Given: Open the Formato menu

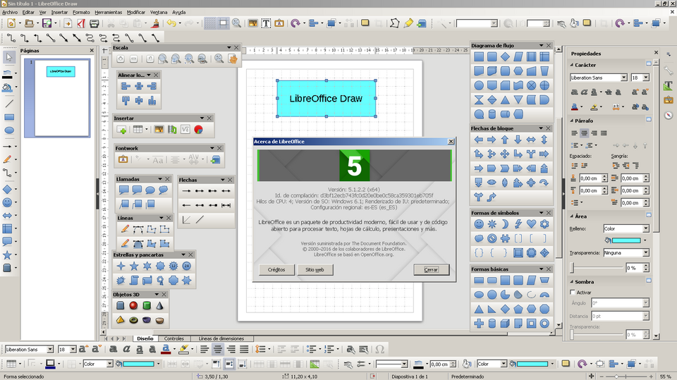Looking at the screenshot, I should click(x=81, y=12).
